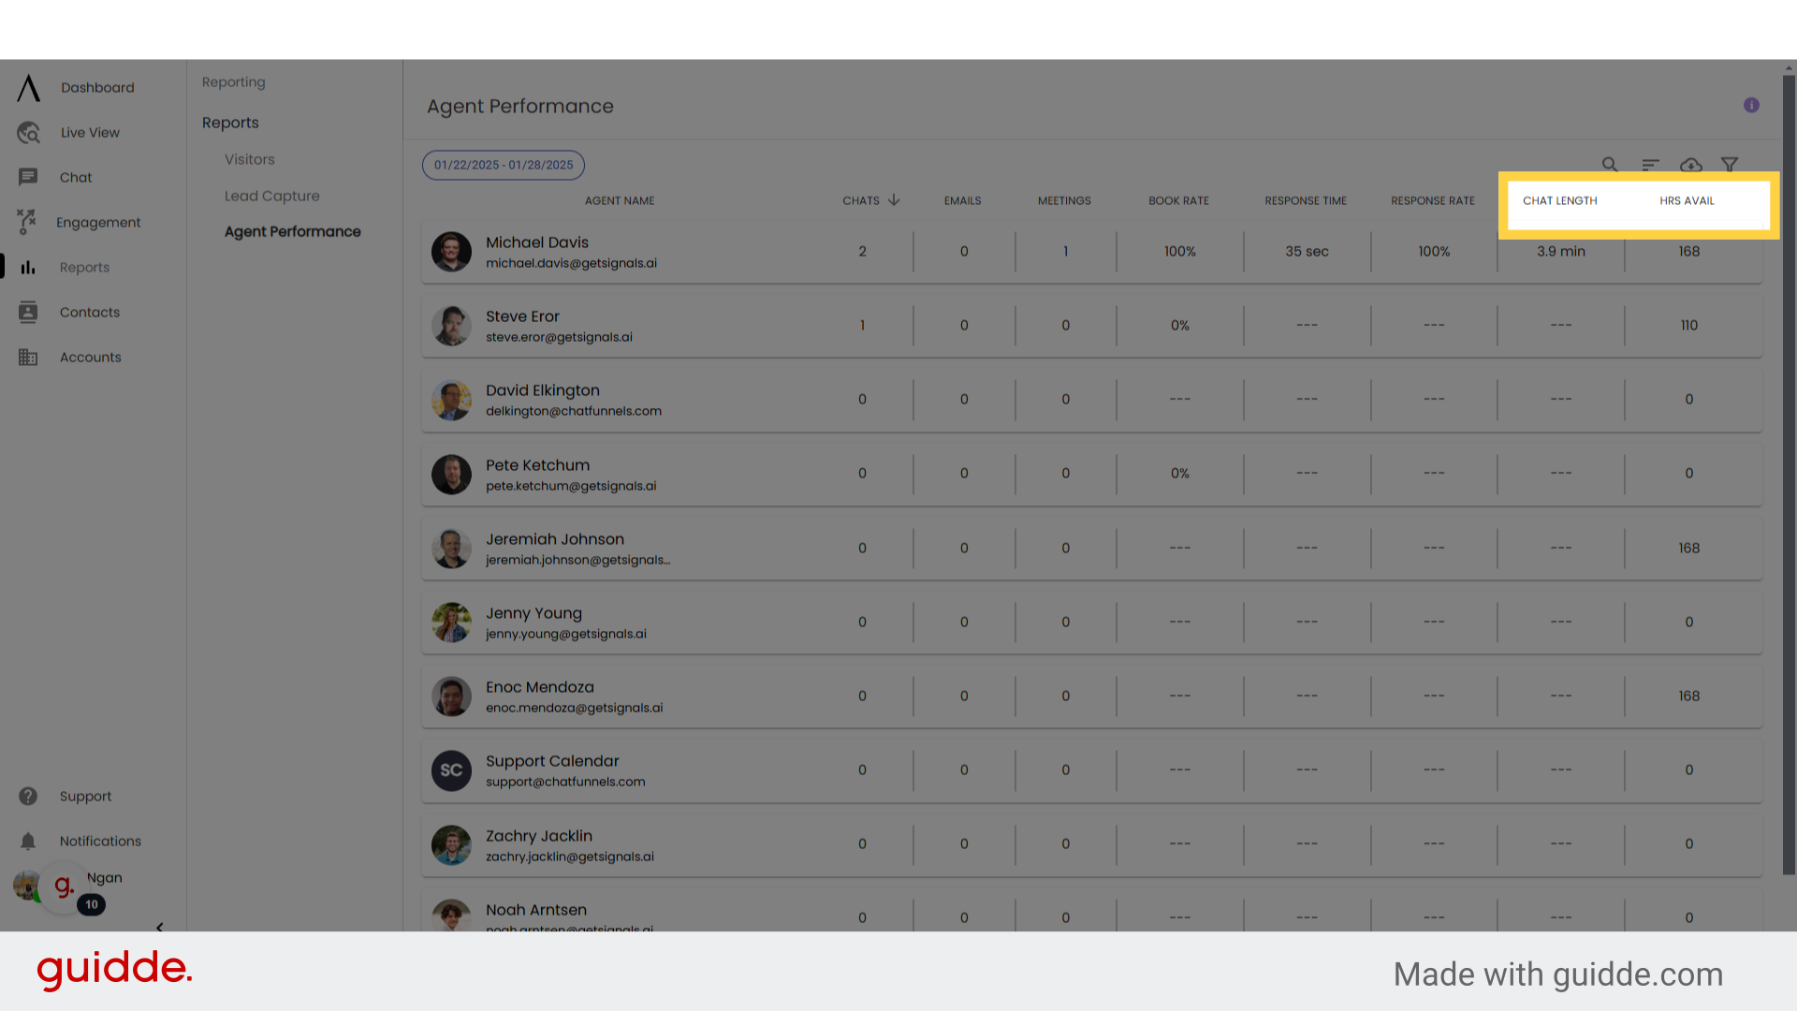Sort by the RESPONSE TIME column header
Viewport: 1797px width, 1011px height.
click(1306, 201)
